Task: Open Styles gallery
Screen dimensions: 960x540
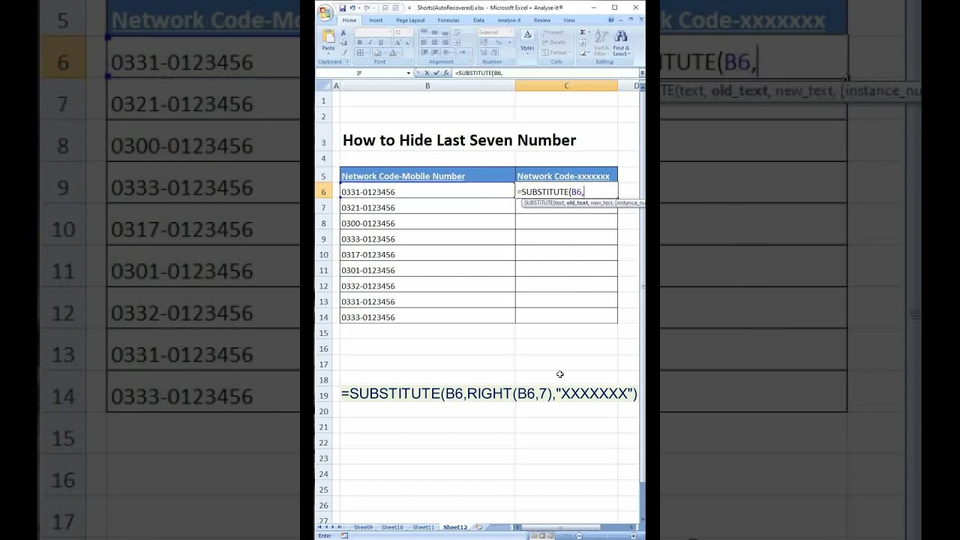Action: tap(527, 42)
